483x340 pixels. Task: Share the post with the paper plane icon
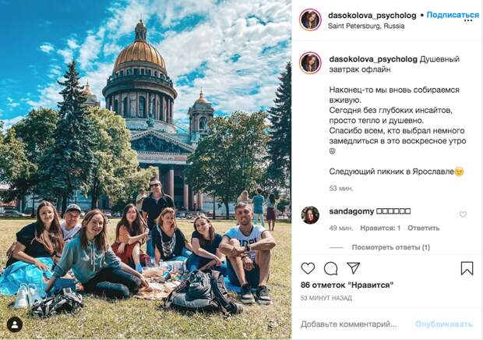[354, 268]
